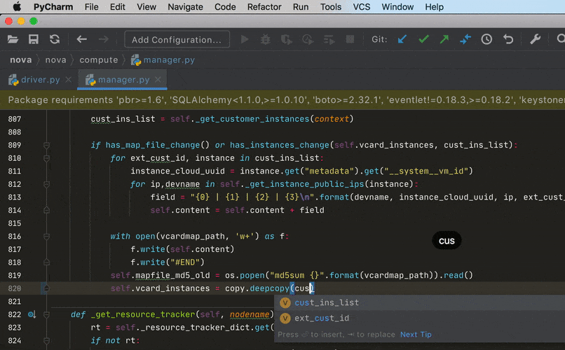Collapse the function fold at line 822
Image resolution: width=565 pixels, height=350 pixels.
pyautogui.click(x=46, y=315)
